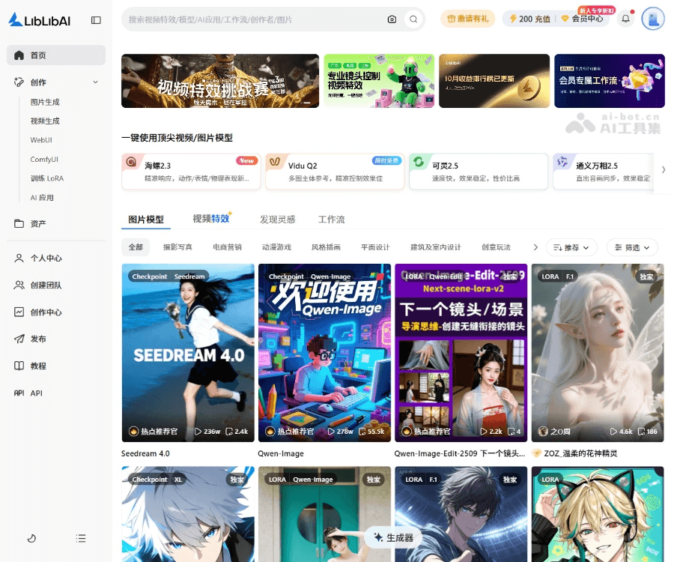Viewport: 674px width, 562px height.
Task: Switch to the 视频特效 tab
Action: (x=211, y=219)
